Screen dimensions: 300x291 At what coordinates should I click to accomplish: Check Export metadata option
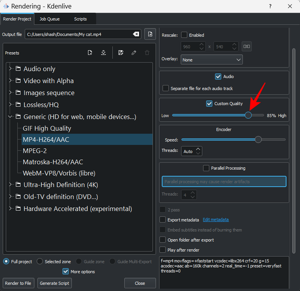[162, 220]
